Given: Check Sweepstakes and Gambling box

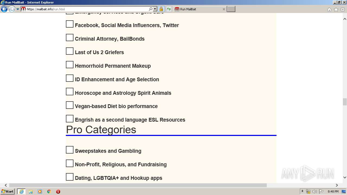Looking at the screenshot, I should (70, 150).
